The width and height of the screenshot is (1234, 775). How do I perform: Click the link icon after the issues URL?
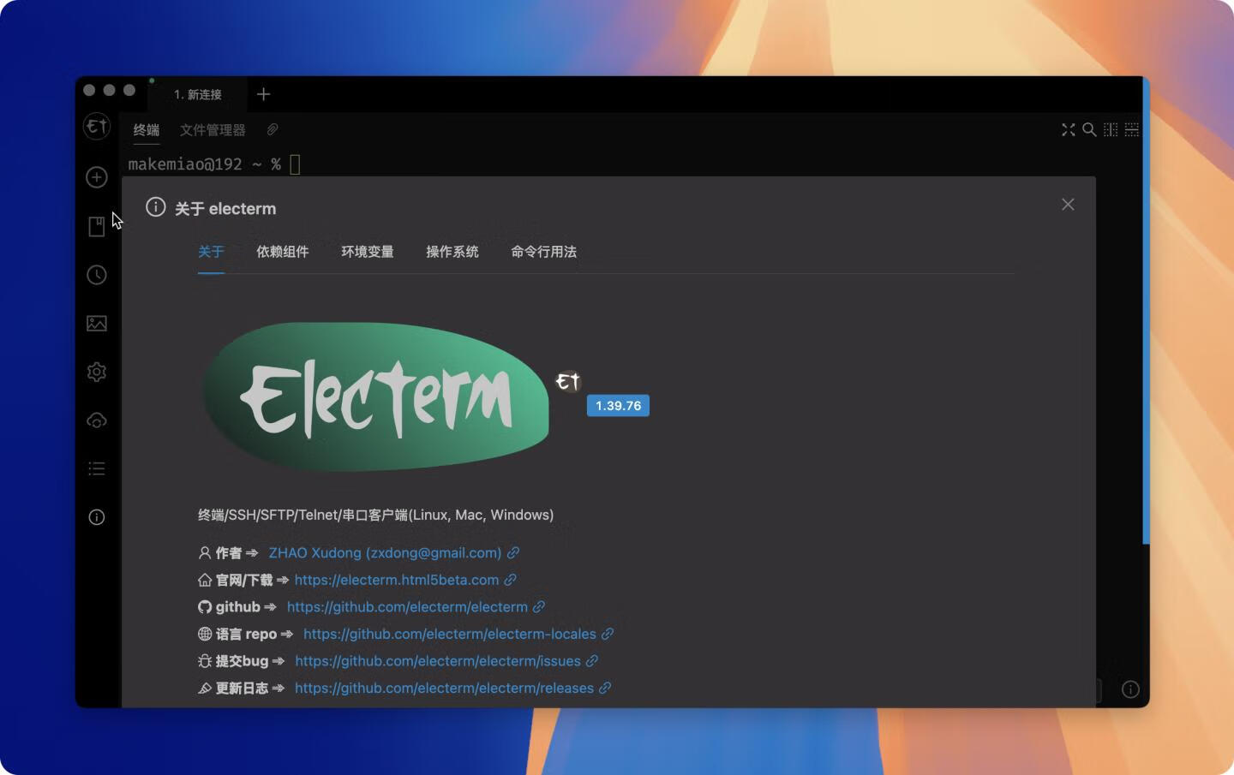coord(592,661)
